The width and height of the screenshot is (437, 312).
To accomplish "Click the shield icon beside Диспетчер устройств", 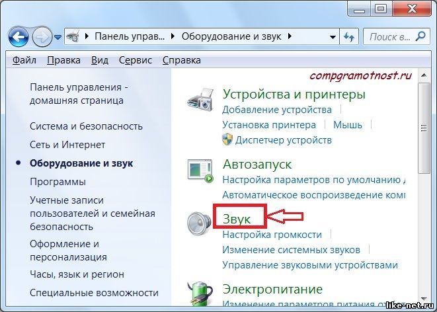I will click(x=227, y=139).
